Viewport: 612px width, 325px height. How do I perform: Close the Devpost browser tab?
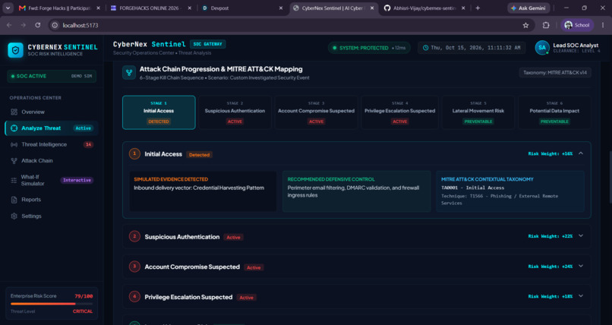281,8
